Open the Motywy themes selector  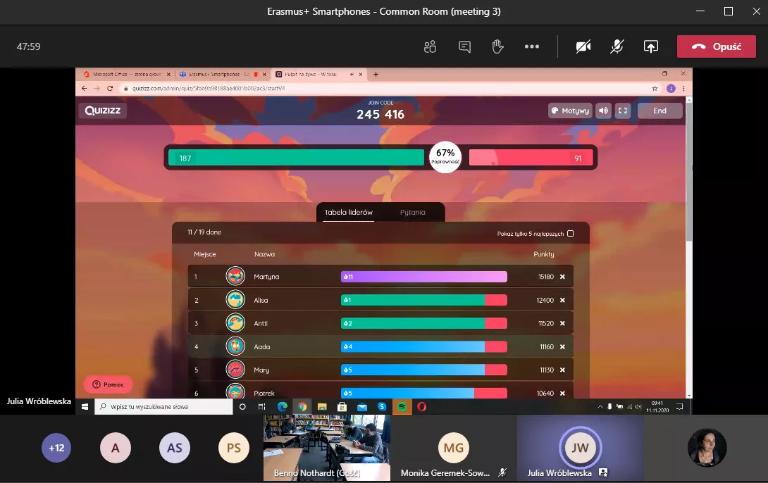click(570, 111)
